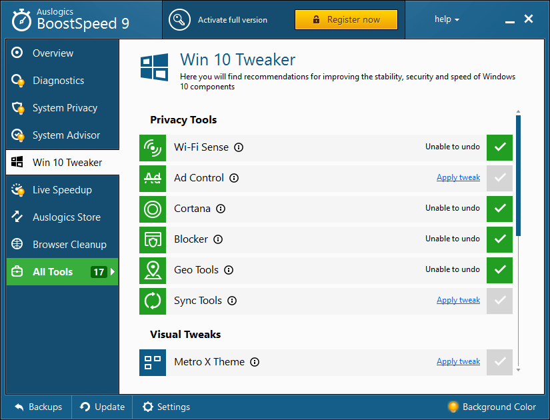Click the scrollbar up arrow
Image resolution: width=550 pixels, height=420 pixels.
point(518,111)
